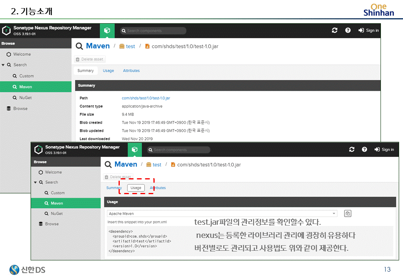Select NuGet search in back window sidebar

pos(36,98)
